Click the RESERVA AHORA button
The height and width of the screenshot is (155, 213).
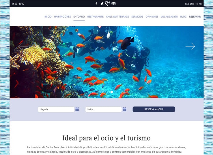point(154,109)
